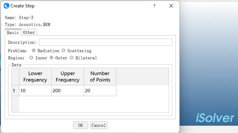Select the Scattering problem option
Viewport: 238px width, 133px height.
point(63,50)
